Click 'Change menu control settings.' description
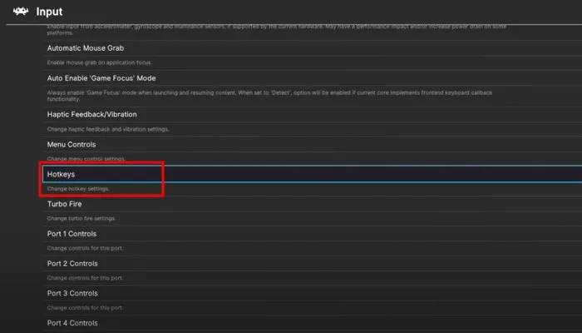Viewport: 582px width, 333px height. (86, 159)
